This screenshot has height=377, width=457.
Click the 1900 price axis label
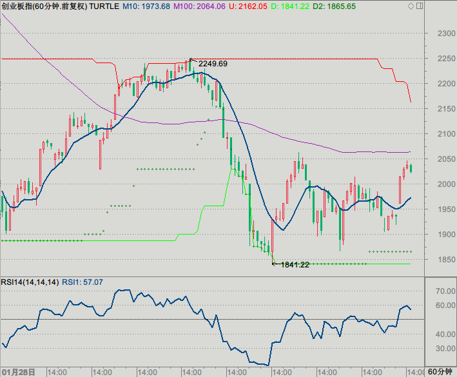pyautogui.click(x=446, y=234)
